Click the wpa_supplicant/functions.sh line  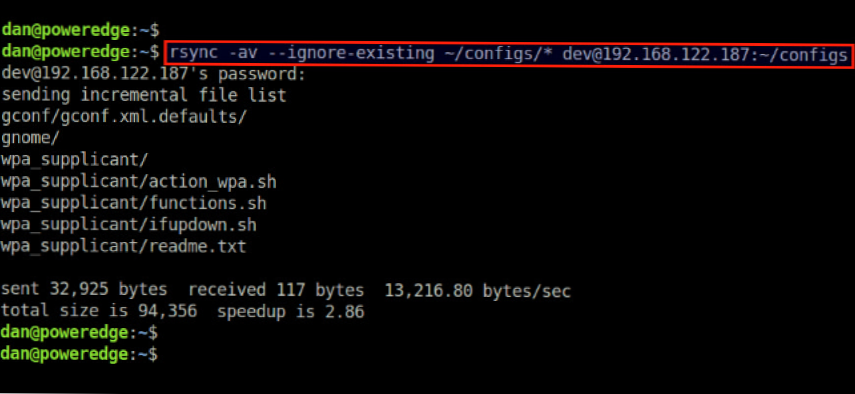(x=133, y=203)
